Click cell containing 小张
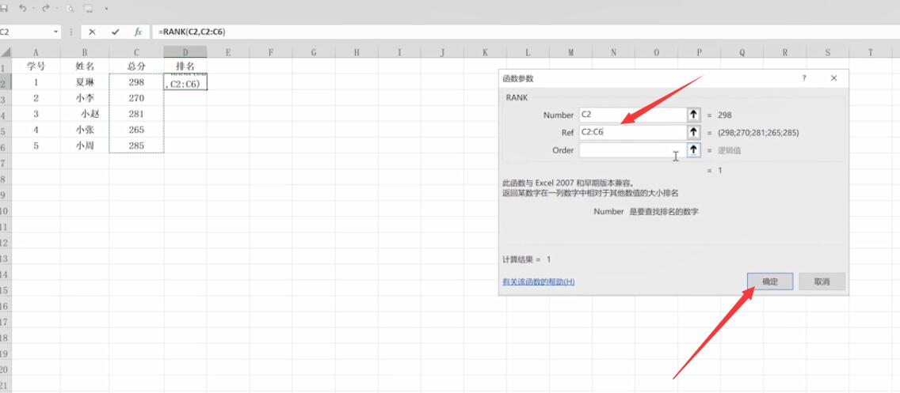The width and height of the screenshot is (900, 393). pos(84,130)
